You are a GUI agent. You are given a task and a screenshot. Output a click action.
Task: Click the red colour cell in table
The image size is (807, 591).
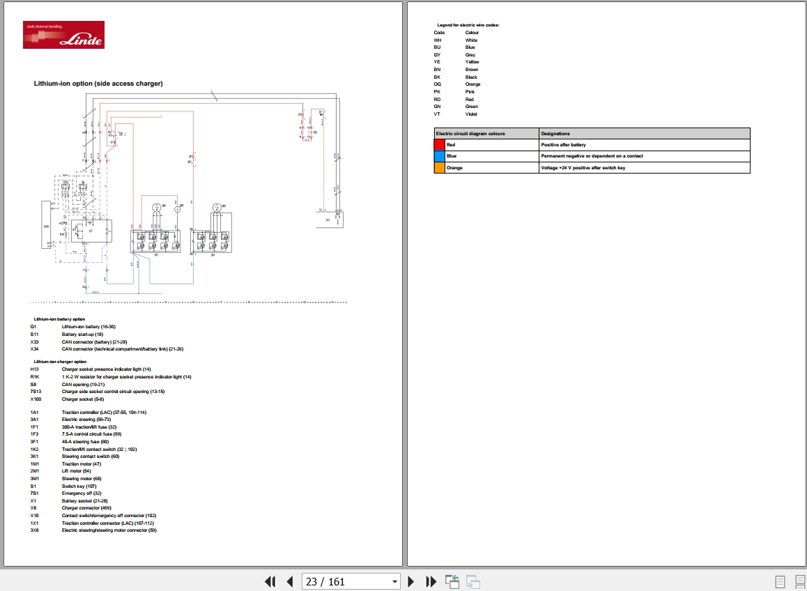[440, 145]
